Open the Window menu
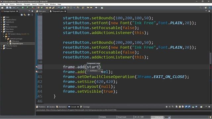Image resolution: width=212 pixels, height=119 pixels. click(x=53, y=4)
